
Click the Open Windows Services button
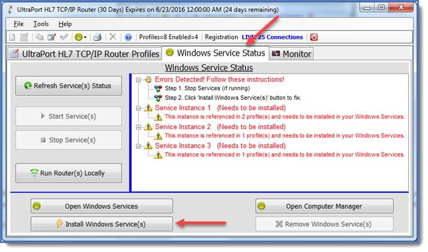[x=102, y=206]
